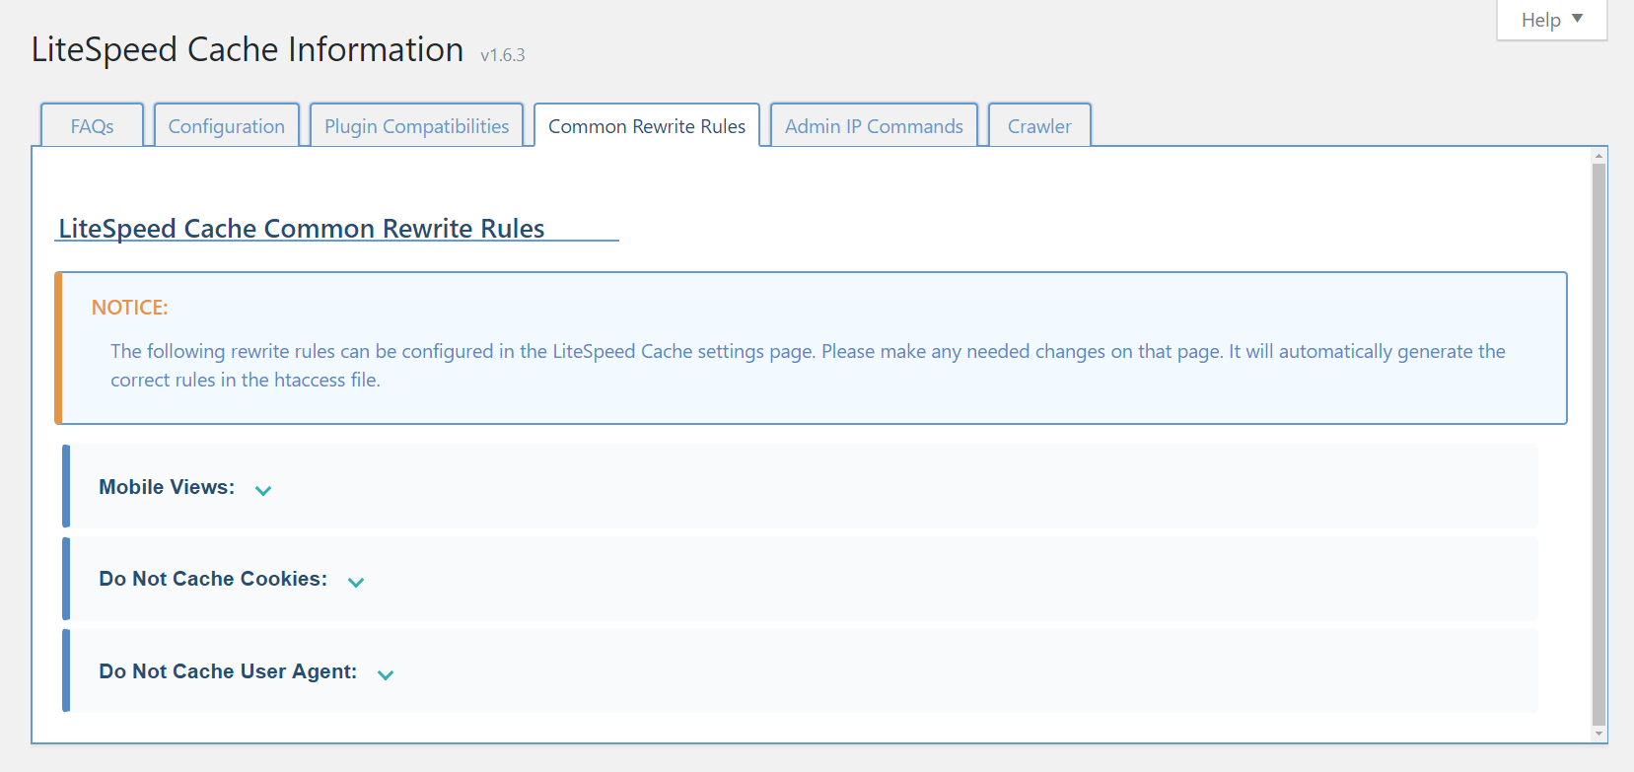This screenshot has width=1634, height=772.
Task: Open the Crawler tab
Action: (x=1039, y=125)
